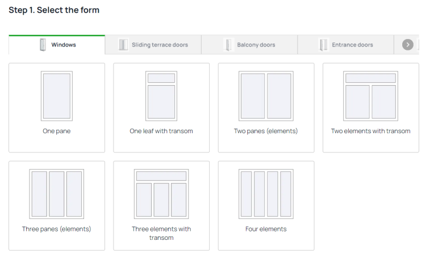
Task: Switch to the Windows tab
Action: (64, 45)
